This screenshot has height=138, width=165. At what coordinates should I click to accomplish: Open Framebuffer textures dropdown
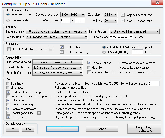[58, 68]
